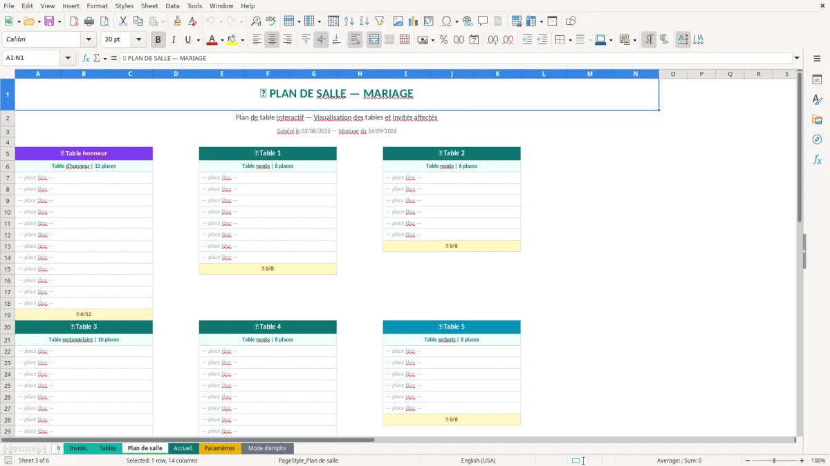Image resolution: width=830 pixels, height=466 pixels.
Task: Open sidebar Gallery panel
Action: (817, 119)
